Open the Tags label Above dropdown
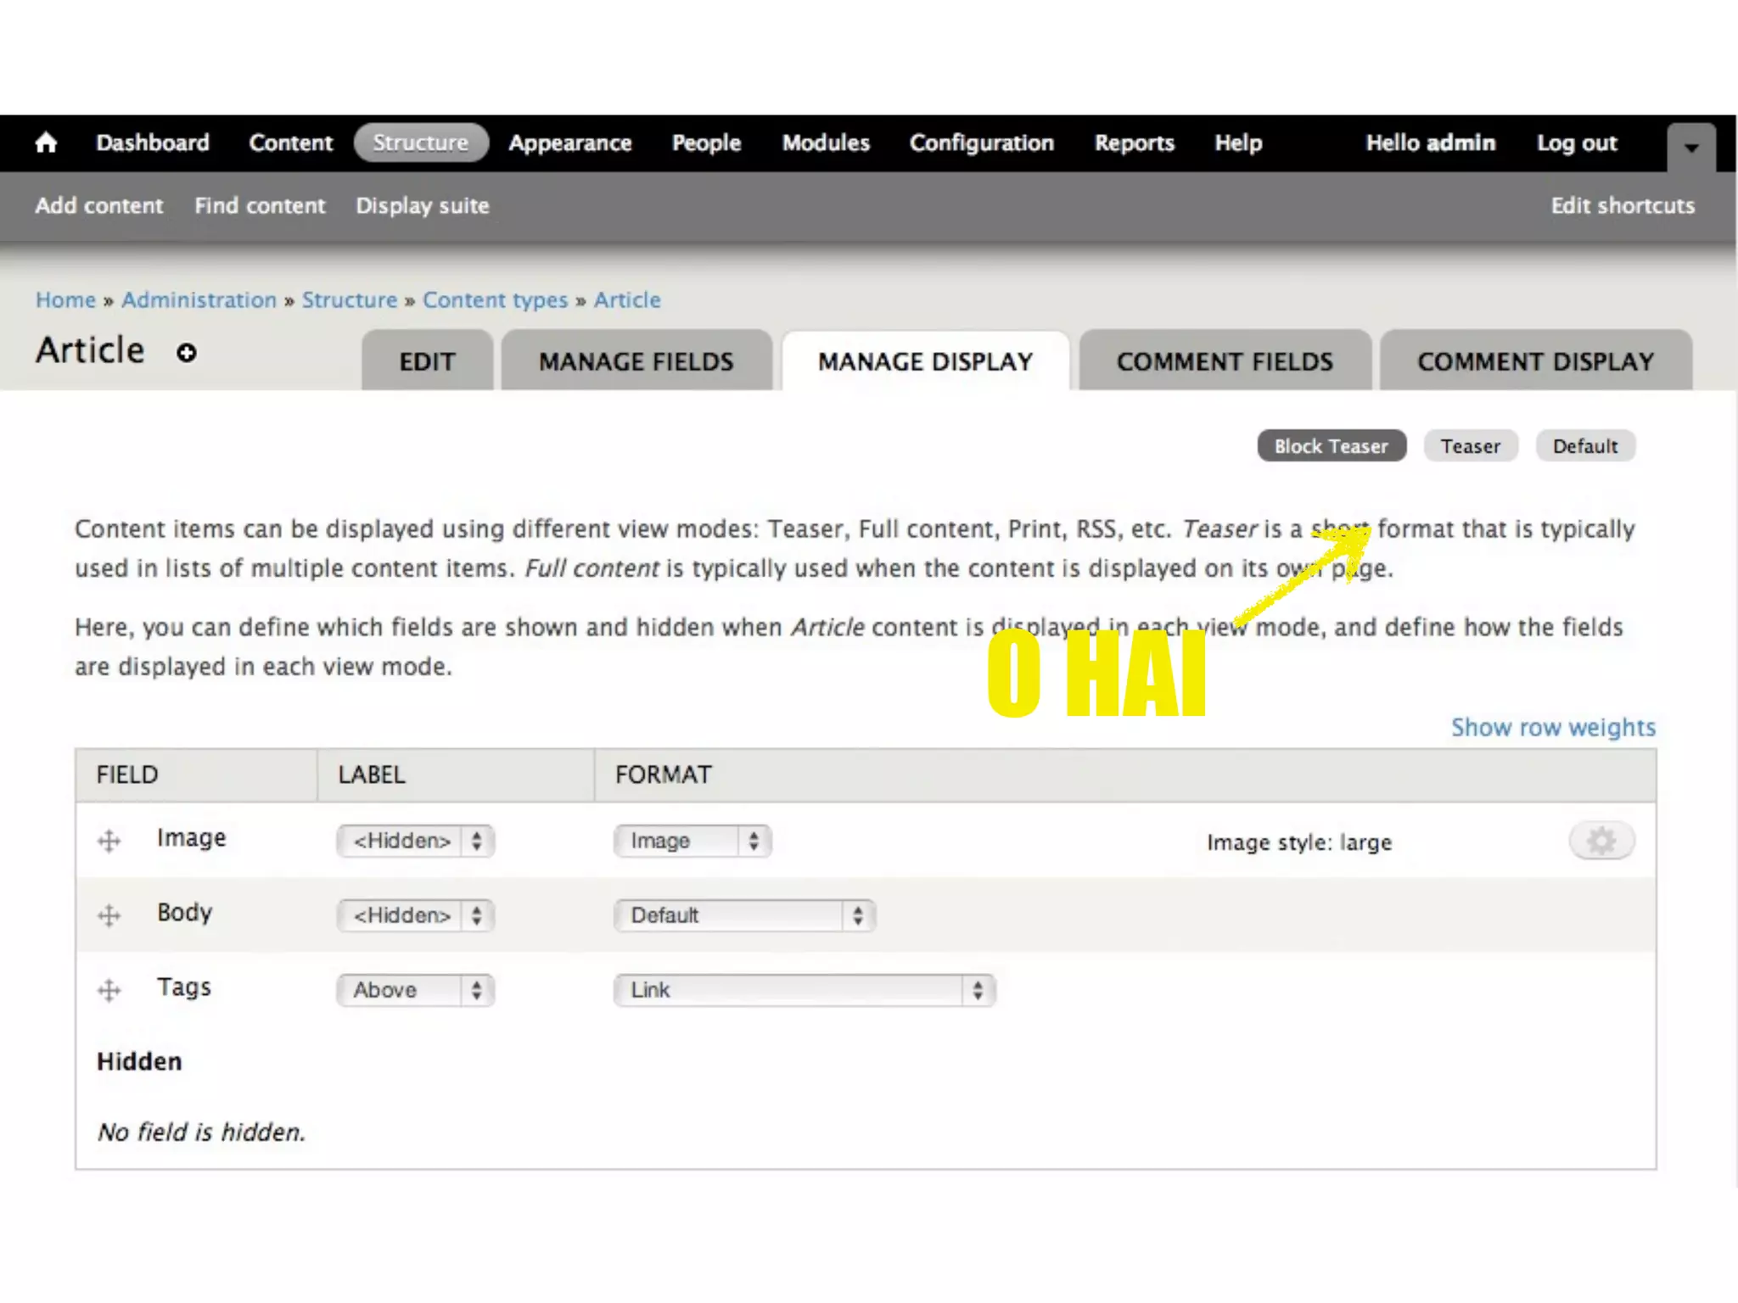This screenshot has height=1303, width=1738. click(415, 990)
